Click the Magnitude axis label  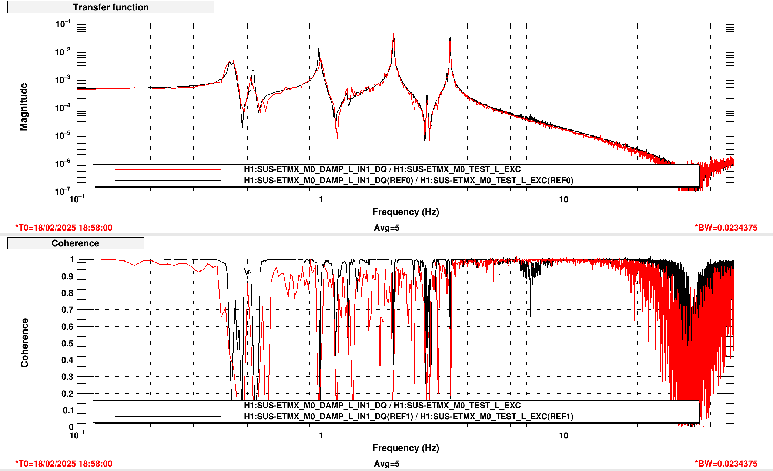point(23,107)
